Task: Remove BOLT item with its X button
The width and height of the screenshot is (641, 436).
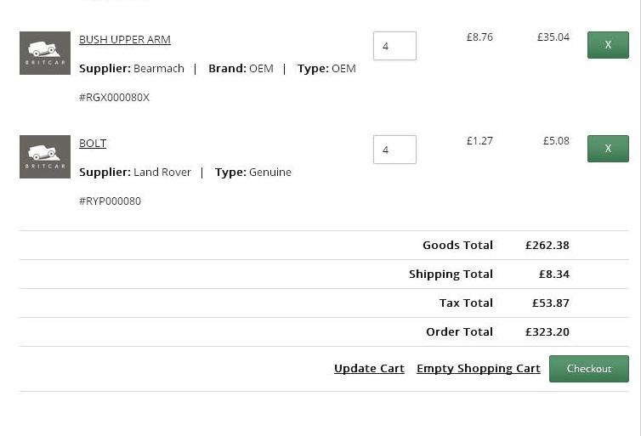Action: tap(608, 149)
